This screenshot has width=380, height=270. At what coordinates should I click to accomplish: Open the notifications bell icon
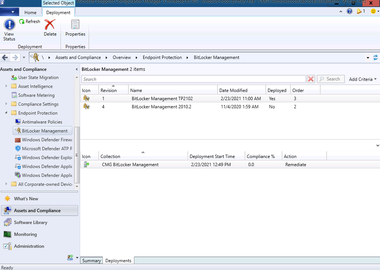[359, 11]
